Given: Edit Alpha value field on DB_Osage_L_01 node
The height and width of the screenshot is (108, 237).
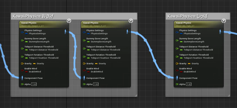Looking at the screenshot, I should [34, 84].
